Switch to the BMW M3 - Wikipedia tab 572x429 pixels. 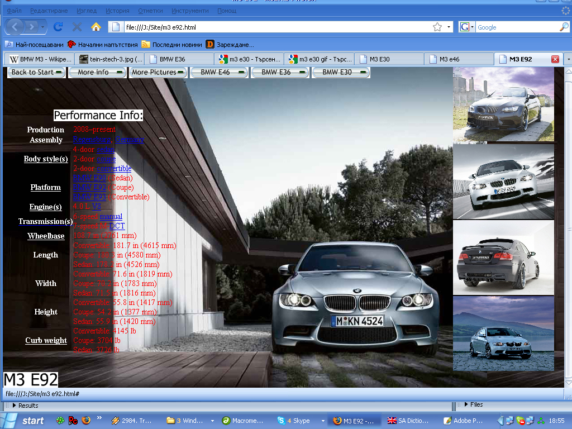40,59
